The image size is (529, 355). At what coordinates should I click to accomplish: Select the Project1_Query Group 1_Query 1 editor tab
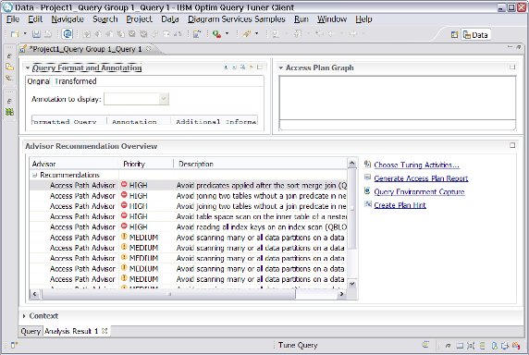[x=85, y=49]
